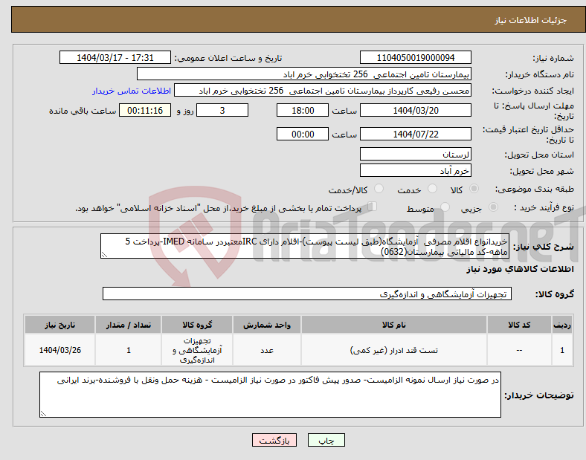Viewport: 586px width, 460px height.
Task: Click the چاپ (print) button
Action: 326,440
